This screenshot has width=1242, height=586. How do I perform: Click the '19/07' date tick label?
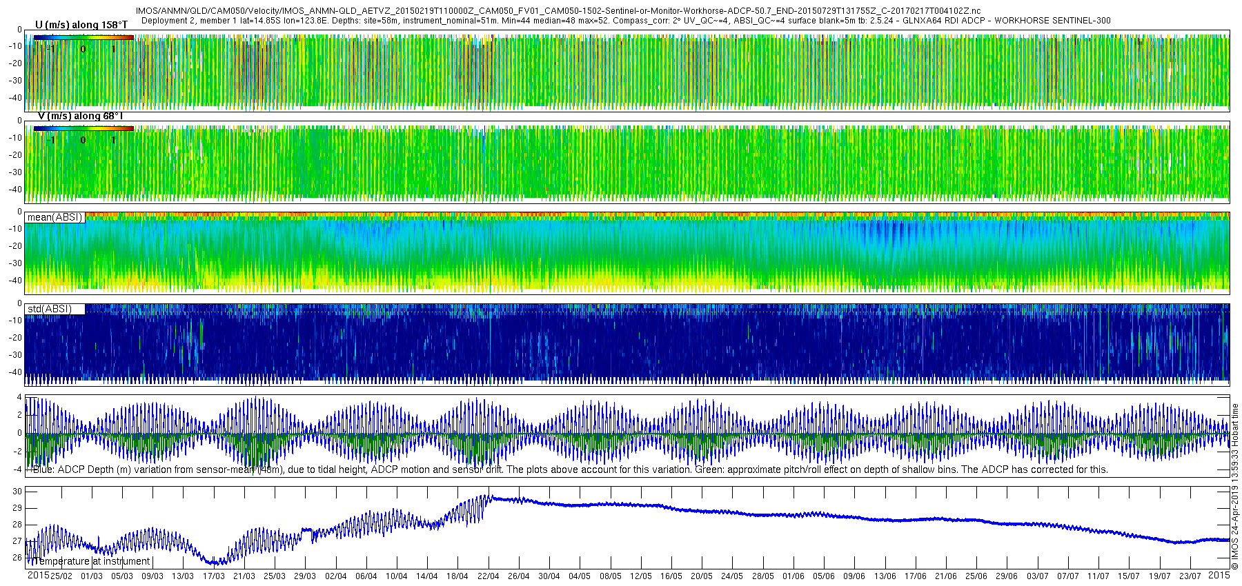tap(1160, 576)
